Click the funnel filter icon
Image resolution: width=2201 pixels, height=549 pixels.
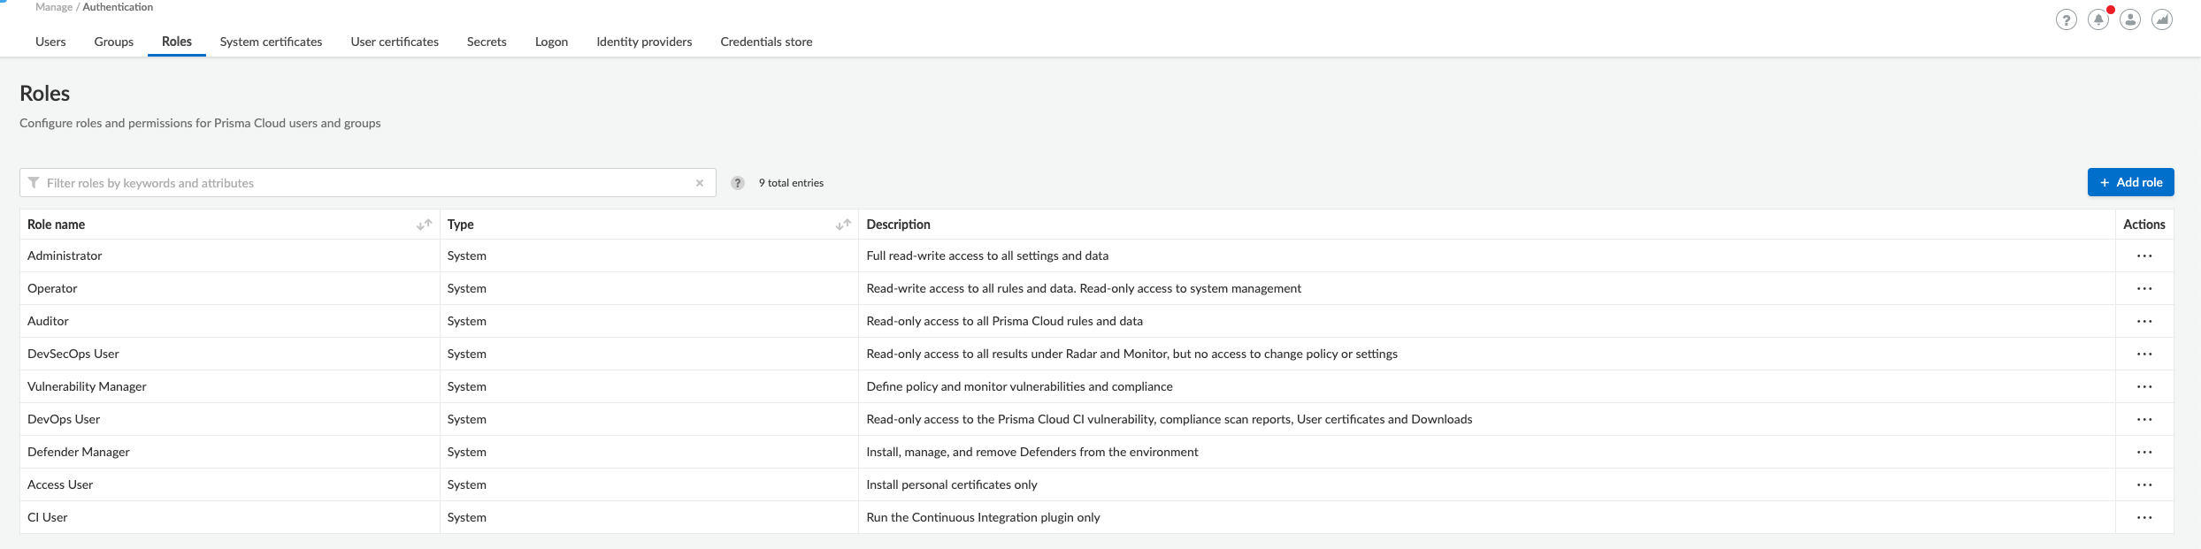pos(34,183)
